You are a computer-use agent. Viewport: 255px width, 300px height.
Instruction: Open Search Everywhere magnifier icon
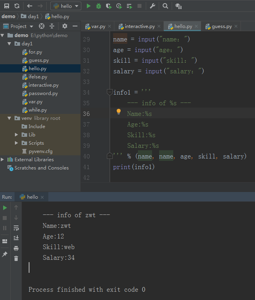point(165,6)
